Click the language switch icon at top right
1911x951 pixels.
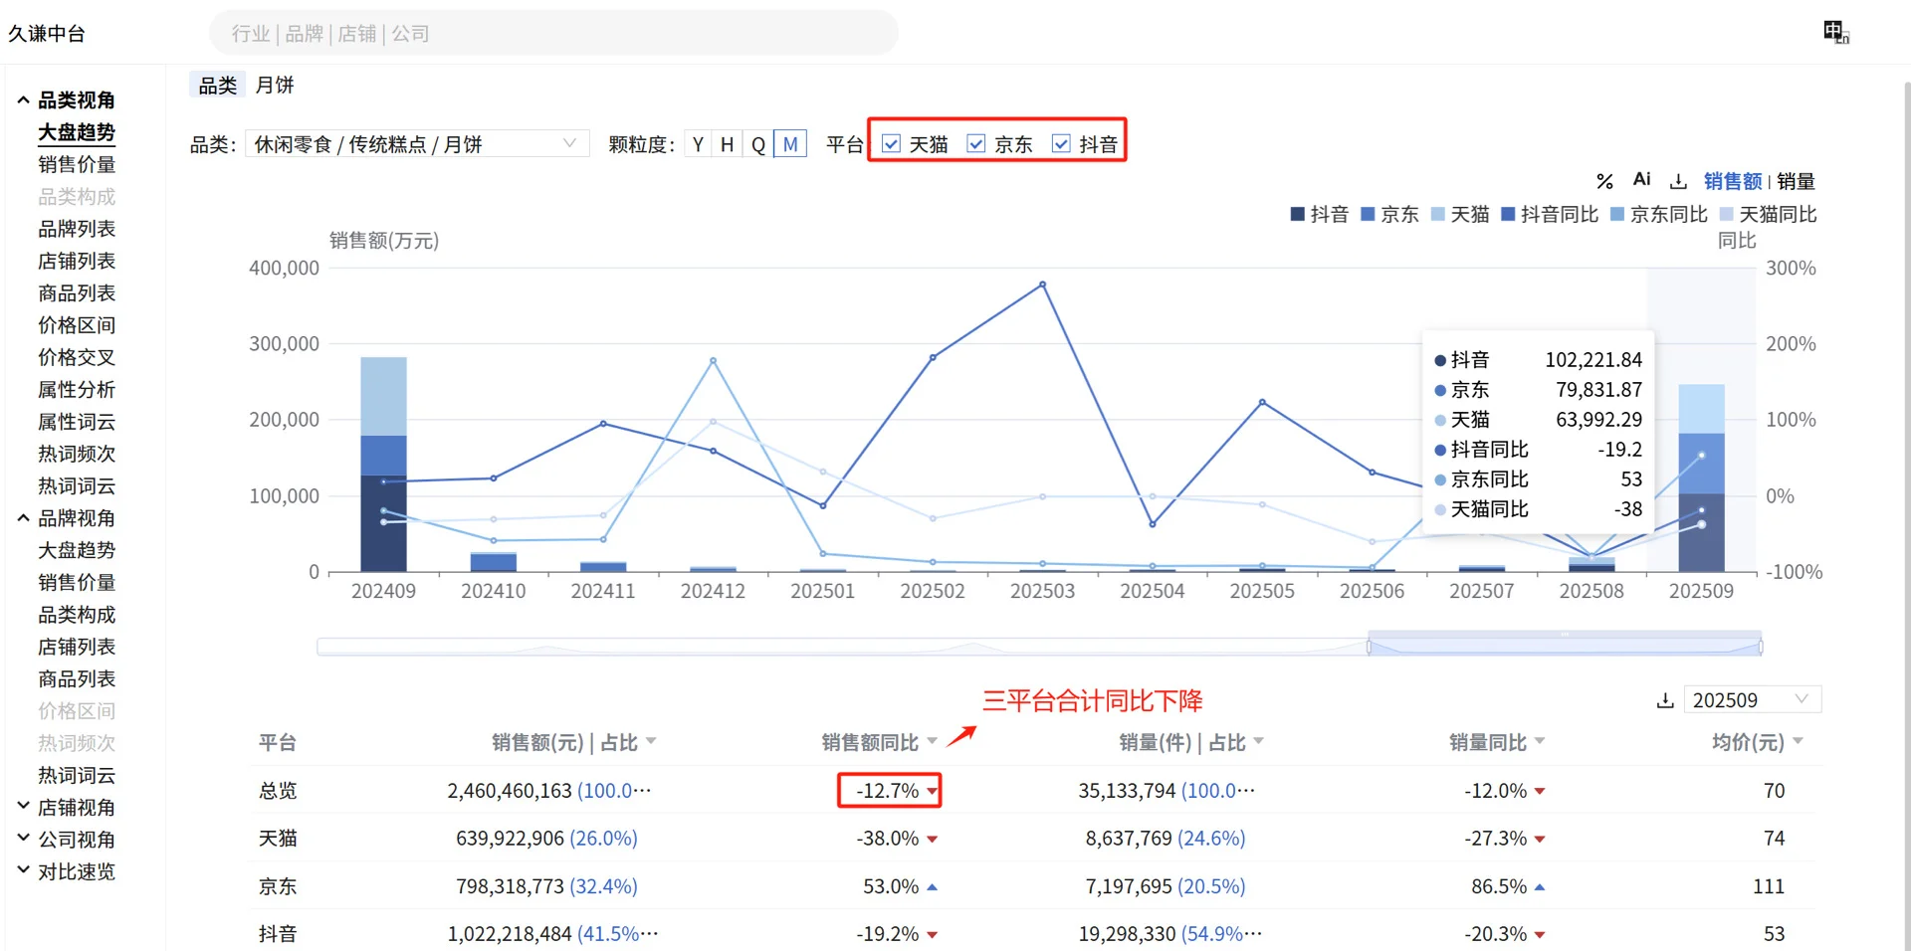coord(1835,32)
